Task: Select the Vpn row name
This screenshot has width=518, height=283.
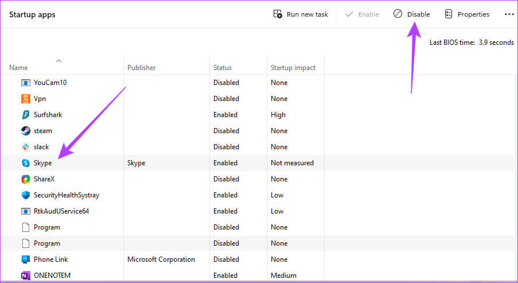Action: [40, 99]
